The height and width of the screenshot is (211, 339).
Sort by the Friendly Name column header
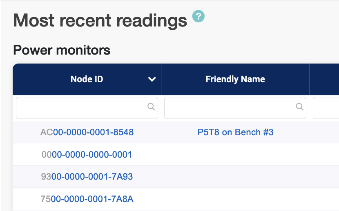[x=235, y=79]
